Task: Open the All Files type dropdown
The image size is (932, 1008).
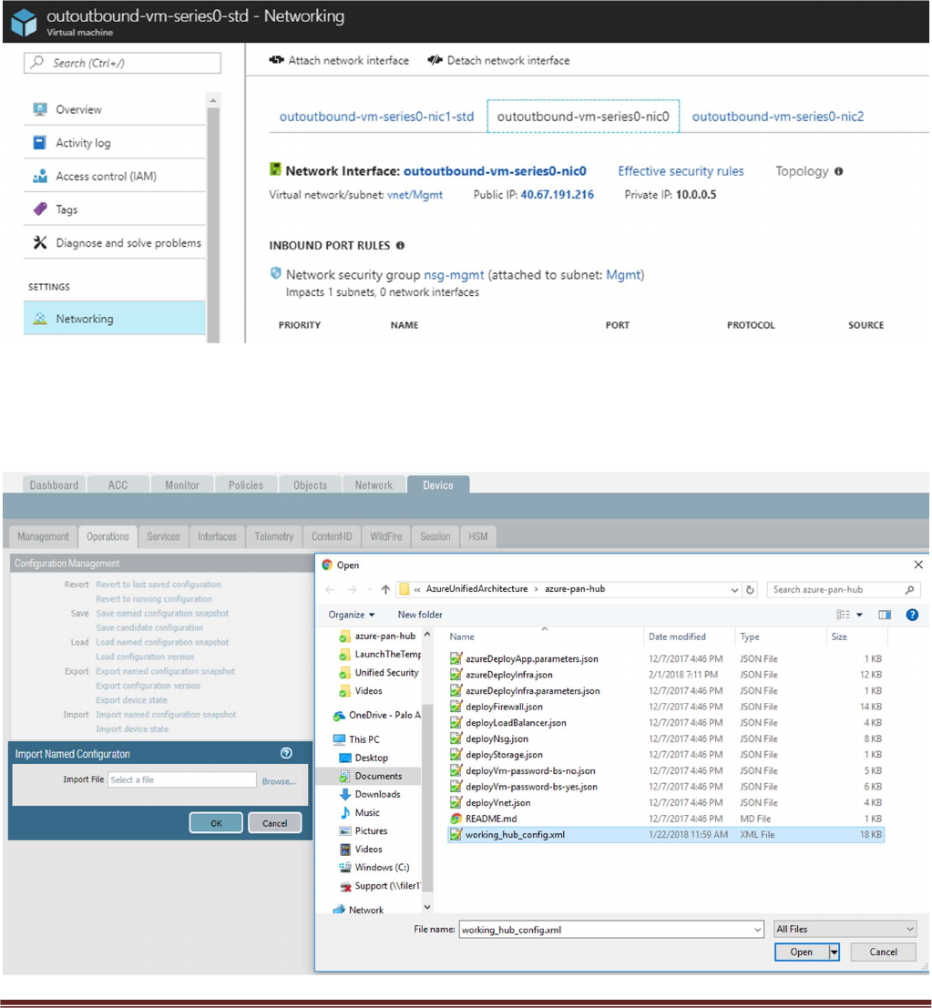Action: point(845,929)
